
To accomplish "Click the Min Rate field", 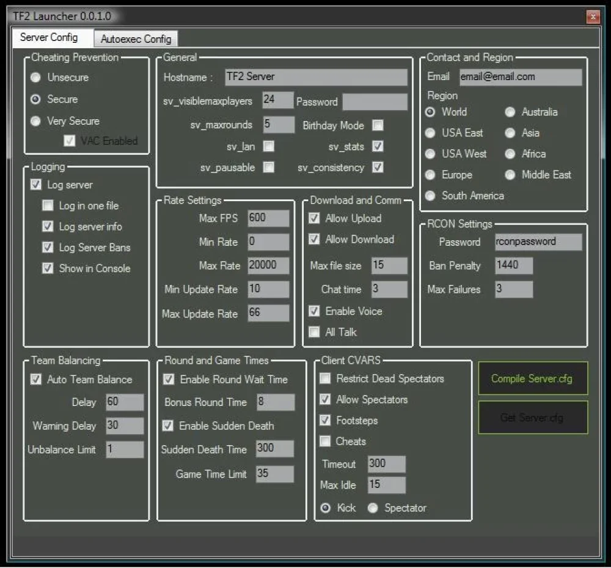I will click(x=268, y=242).
